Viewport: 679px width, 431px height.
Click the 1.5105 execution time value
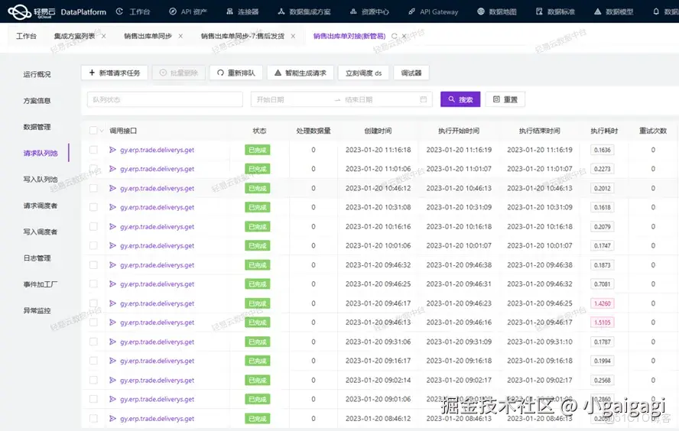coord(602,322)
